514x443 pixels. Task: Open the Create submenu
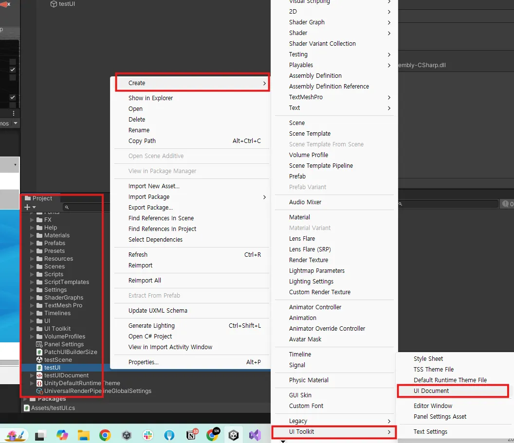pos(193,83)
